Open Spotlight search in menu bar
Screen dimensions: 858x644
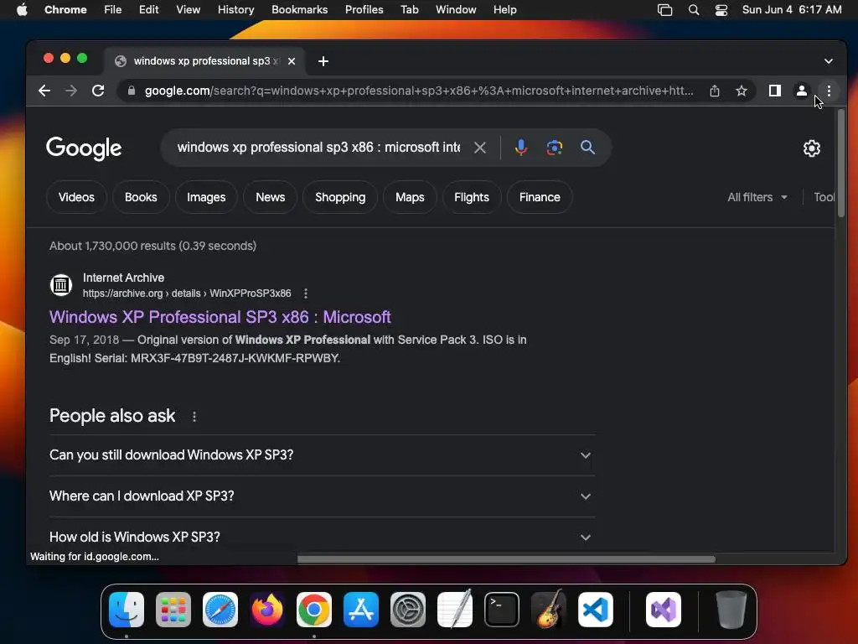tap(693, 10)
